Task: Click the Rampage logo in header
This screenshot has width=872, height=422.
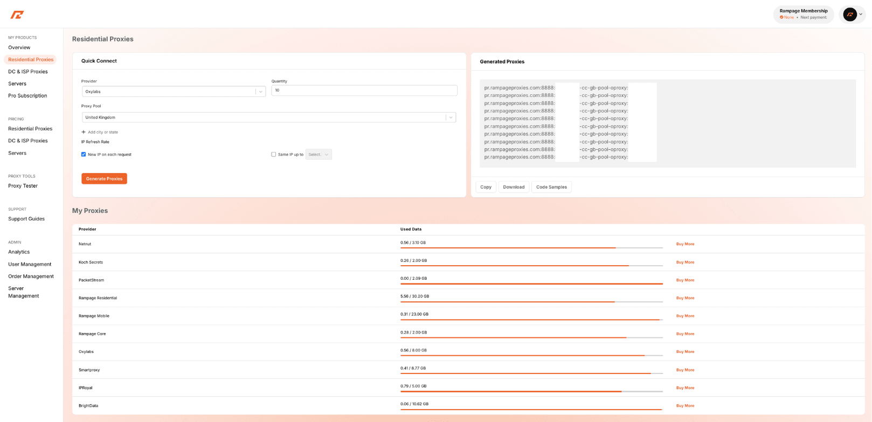Action: point(17,15)
